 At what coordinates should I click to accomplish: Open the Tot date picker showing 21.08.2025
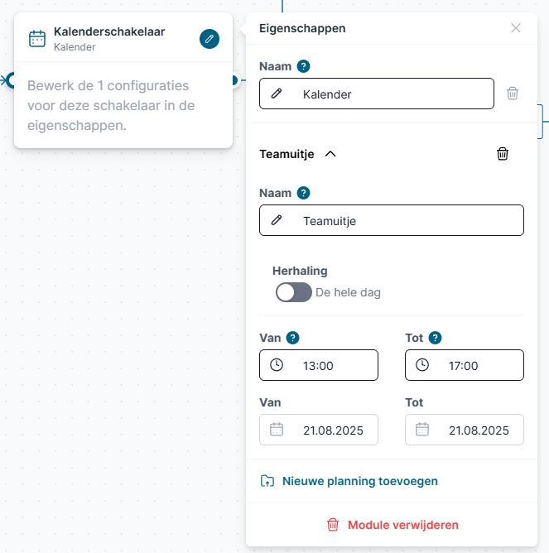coord(464,430)
